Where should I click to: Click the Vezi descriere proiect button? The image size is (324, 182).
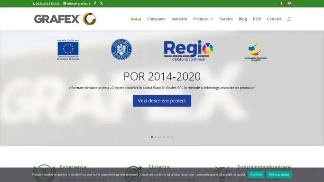click(162, 100)
